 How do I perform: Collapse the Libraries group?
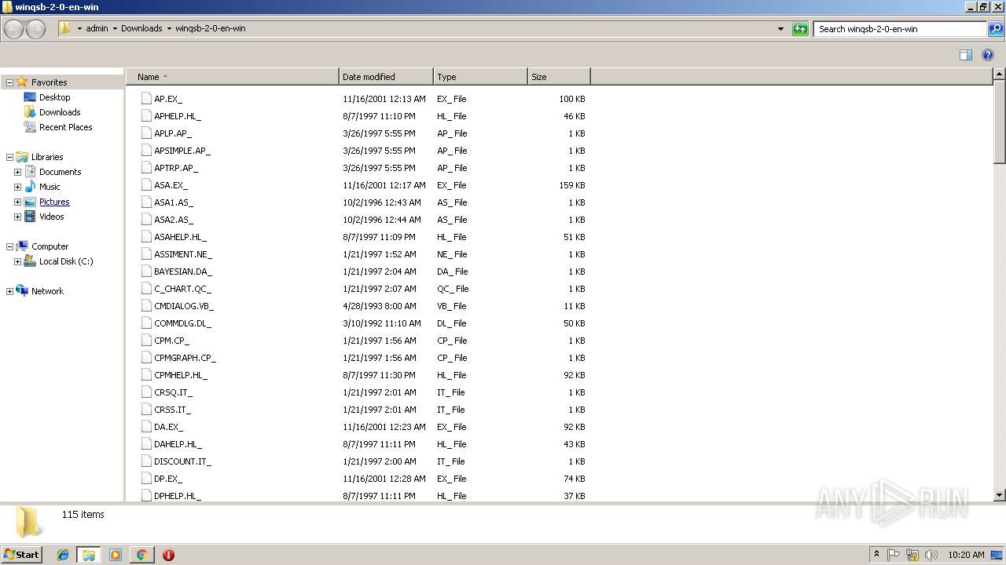[x=9, y=157]
